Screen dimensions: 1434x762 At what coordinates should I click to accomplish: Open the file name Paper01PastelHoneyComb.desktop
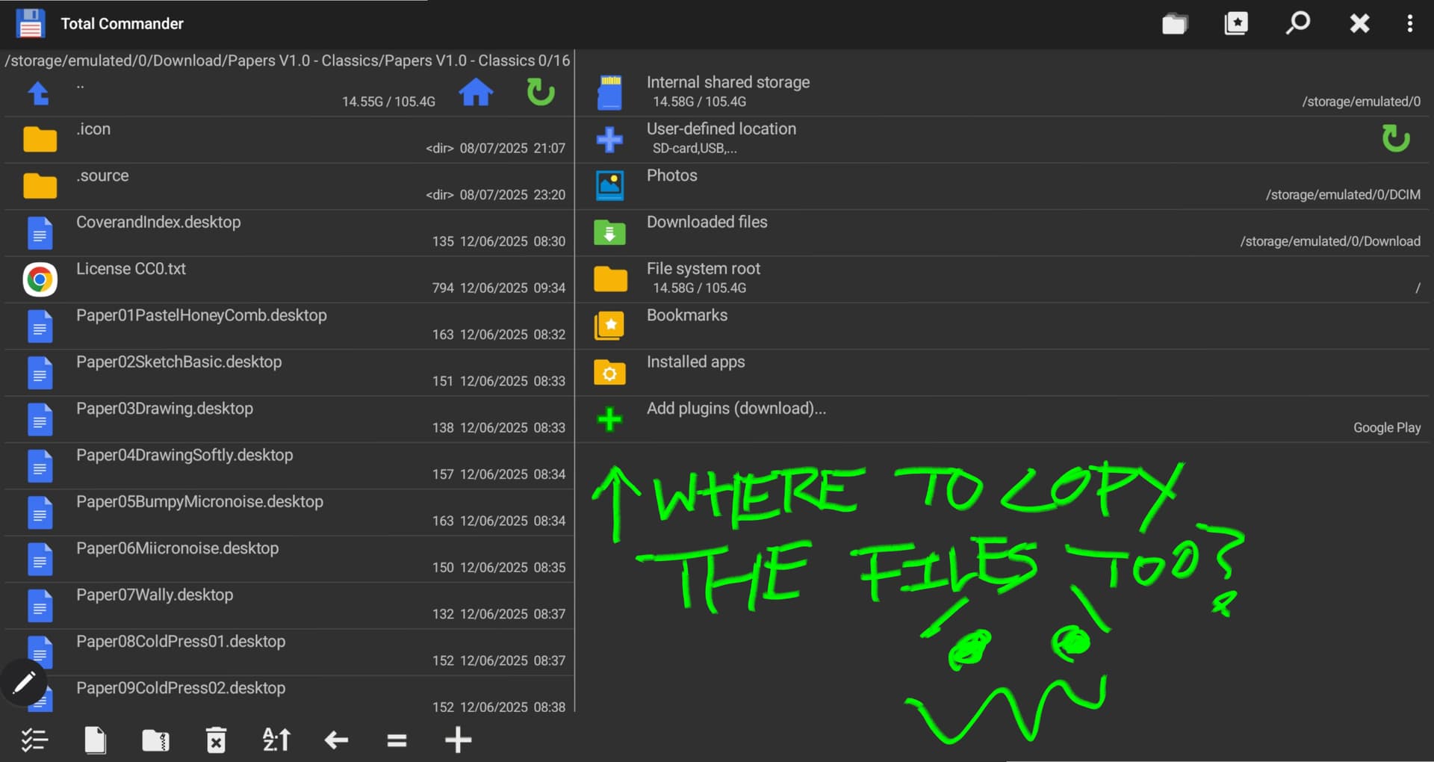click(x=202, y=316)
